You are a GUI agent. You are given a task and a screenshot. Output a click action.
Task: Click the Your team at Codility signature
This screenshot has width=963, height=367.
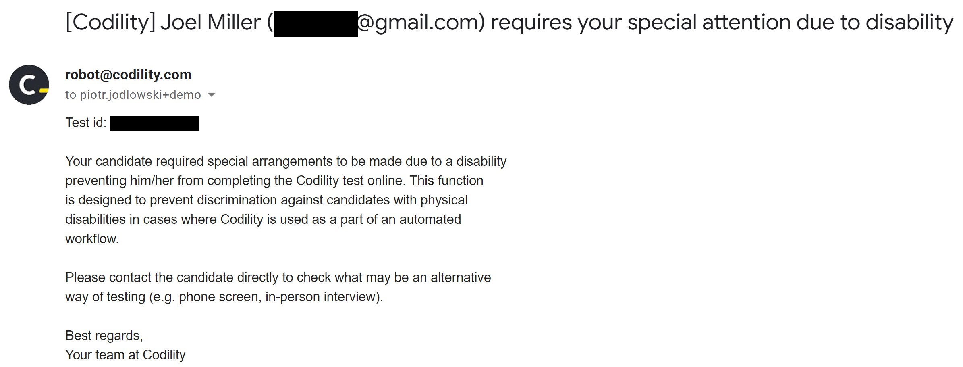125,355
